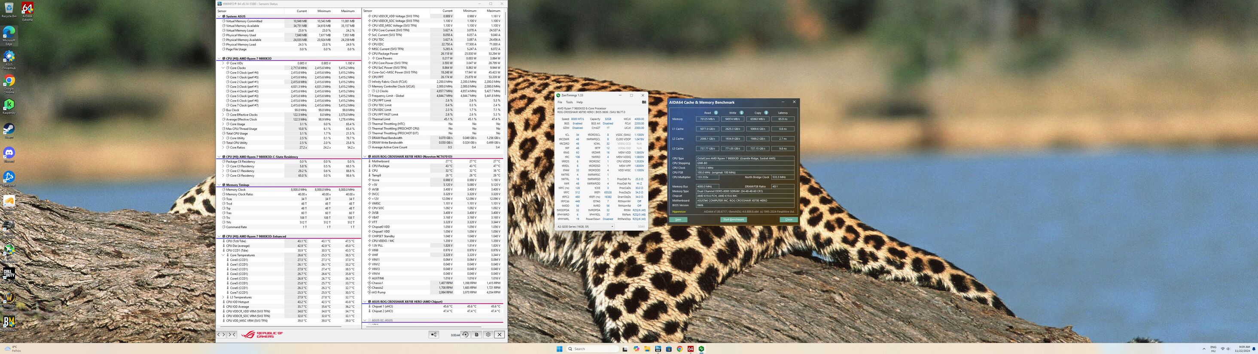Take ZenTimings screenshot with camera icon
Viewport: 1258px width, 354px height.
tap(644, 102)
